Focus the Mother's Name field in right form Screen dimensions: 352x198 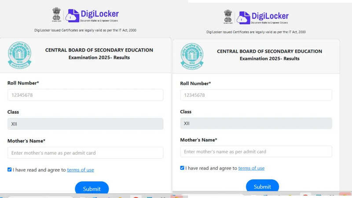(256, 151)
